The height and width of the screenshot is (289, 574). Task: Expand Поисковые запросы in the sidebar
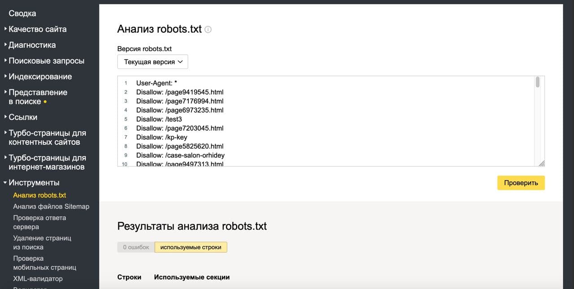46,61
